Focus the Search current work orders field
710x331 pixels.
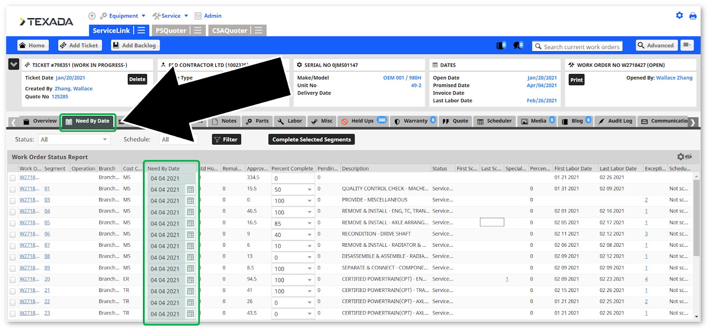[x=577, y=46]
